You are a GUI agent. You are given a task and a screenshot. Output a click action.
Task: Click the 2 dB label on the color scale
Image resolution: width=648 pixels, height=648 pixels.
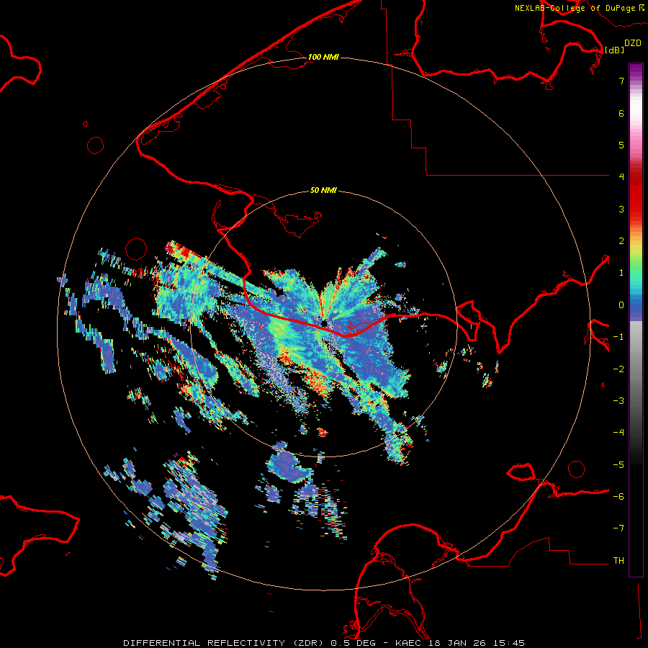(x=621, y=241)
